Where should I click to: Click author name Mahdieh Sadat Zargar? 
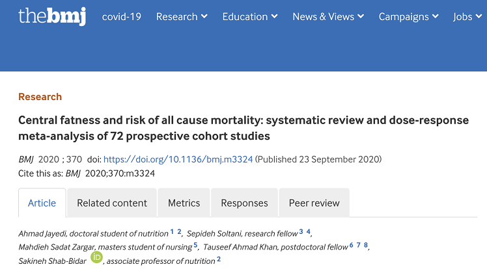coord(57,248)
